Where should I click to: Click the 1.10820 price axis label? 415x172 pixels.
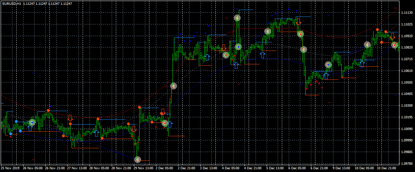(406, 47)
